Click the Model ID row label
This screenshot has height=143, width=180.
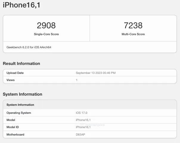tap(13, 127)
